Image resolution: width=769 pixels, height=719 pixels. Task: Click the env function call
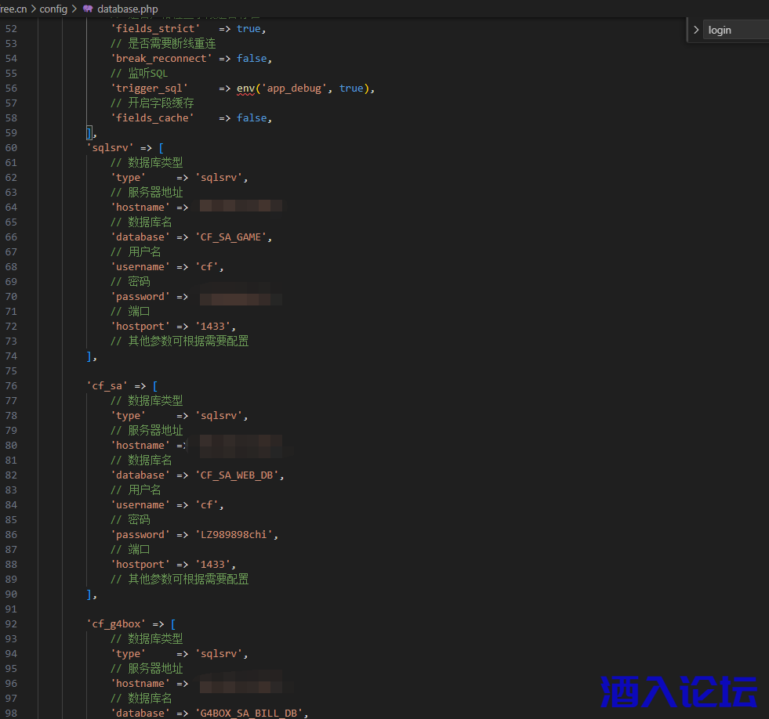[245, 88]
